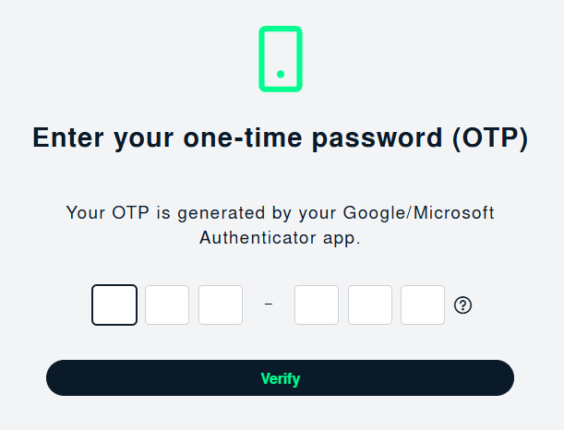Viewport: 564px width, 430px height.
Task: Click the "Enter your one-time password" heading
Action: point(280,138)
